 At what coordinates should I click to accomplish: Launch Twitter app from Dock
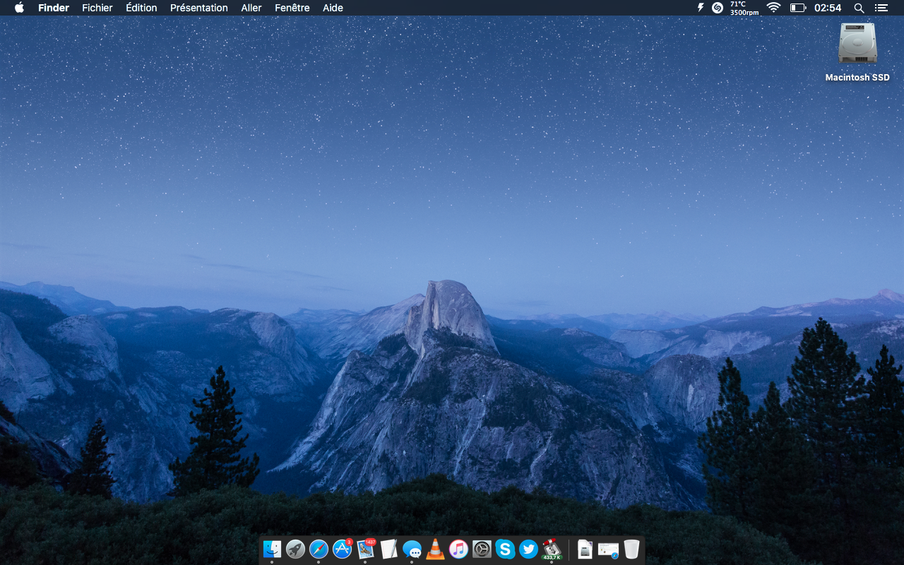point(528,549)
